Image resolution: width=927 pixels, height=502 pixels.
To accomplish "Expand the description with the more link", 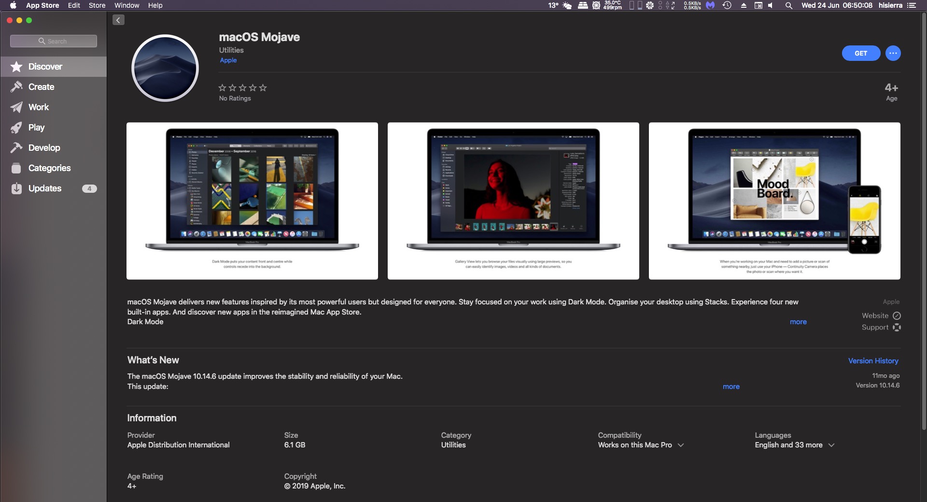I will [798, 322].
